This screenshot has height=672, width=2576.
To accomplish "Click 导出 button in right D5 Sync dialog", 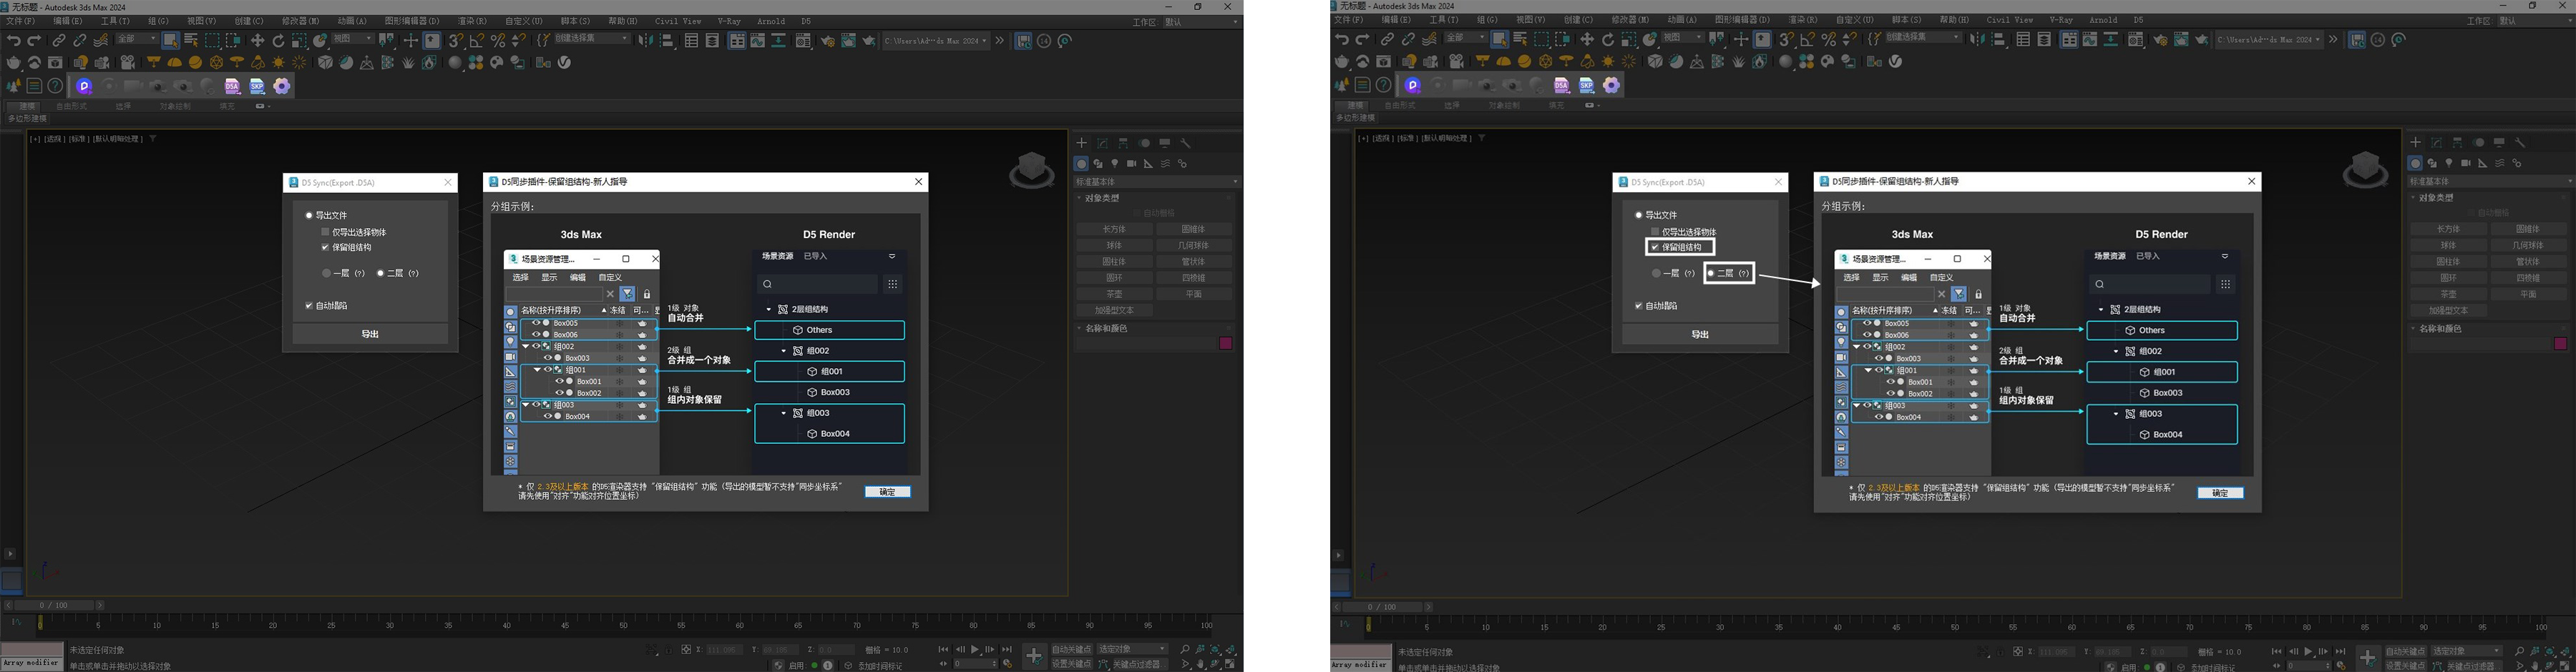I will [1700, 335].
